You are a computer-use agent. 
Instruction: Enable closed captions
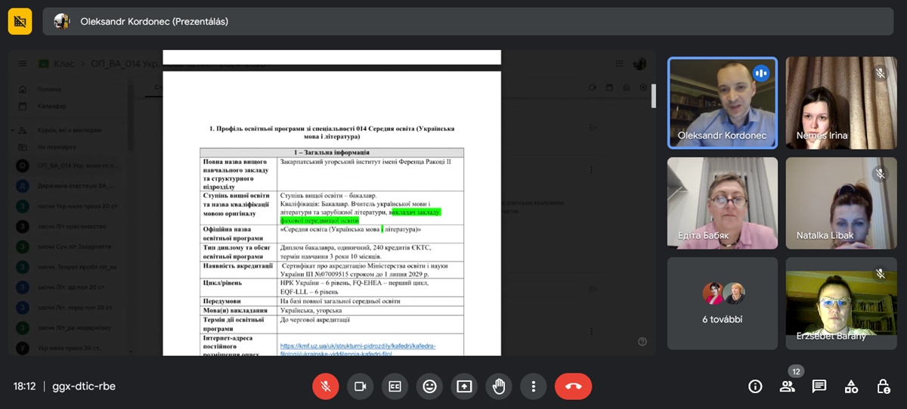pos(395,386)
